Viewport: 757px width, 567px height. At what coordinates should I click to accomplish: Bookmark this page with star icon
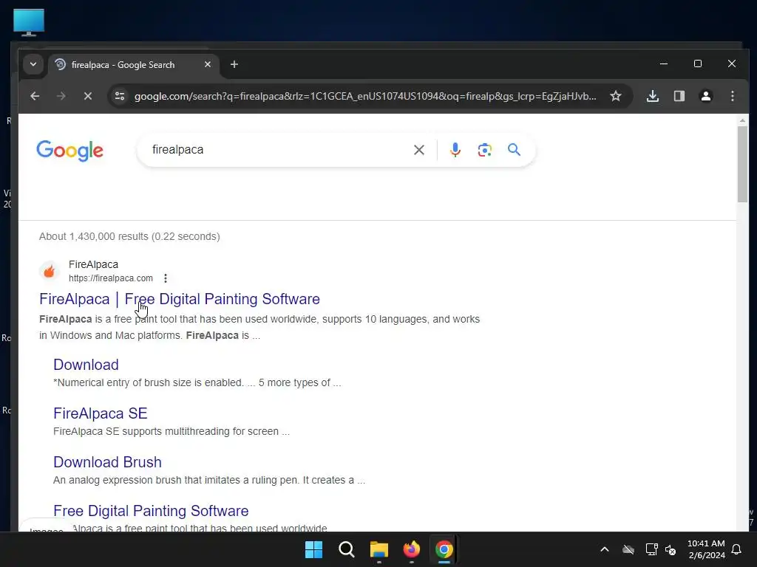click(616, 96)
